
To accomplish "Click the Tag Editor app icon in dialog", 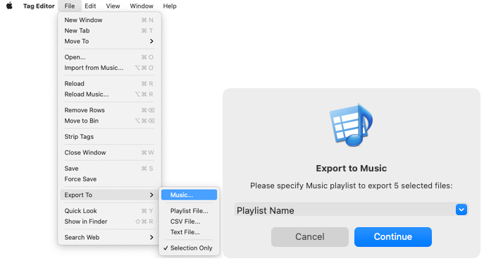I will pos(351,125).
